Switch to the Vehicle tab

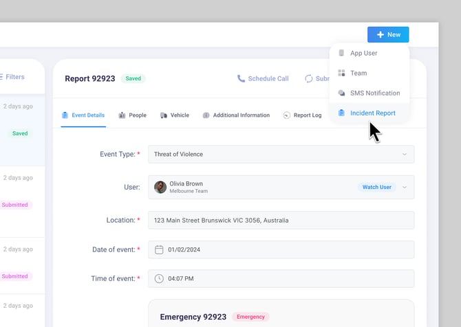pyautogui.click(x=175, y=115)
